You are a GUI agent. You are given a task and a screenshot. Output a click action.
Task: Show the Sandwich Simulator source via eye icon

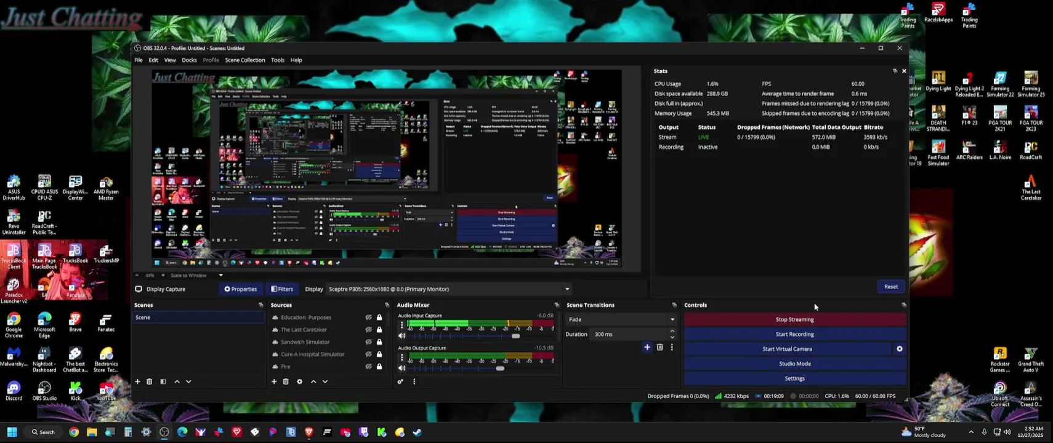(368, 342)
